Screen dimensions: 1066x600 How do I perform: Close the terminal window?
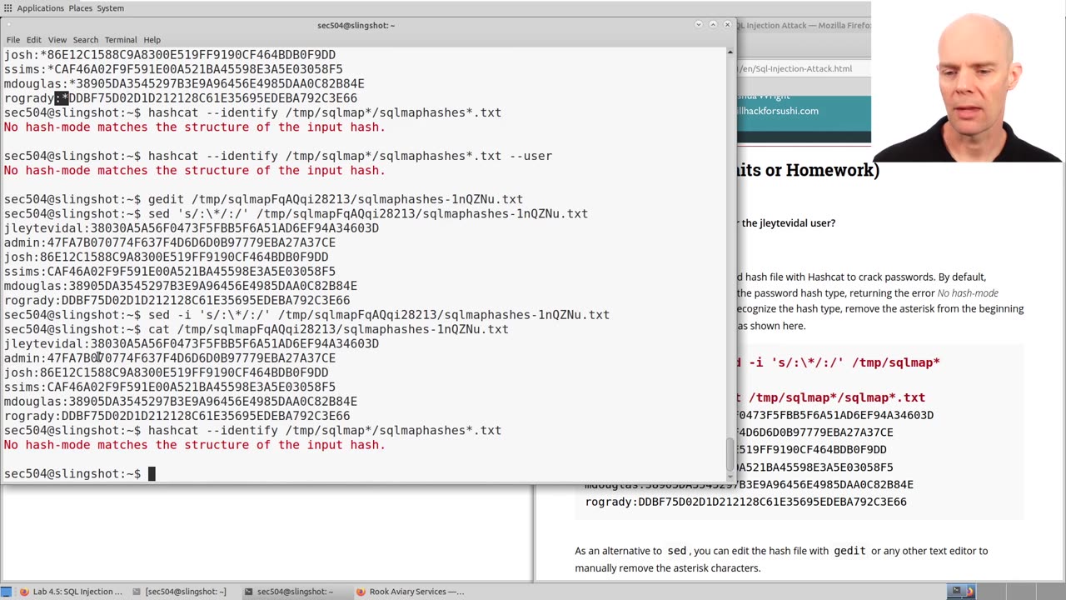pyautogui.click(x=727, y=25)
